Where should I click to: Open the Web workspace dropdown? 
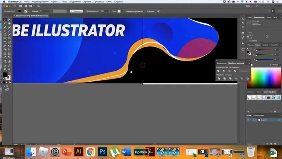pyautogui.click(x=249, y=6)
